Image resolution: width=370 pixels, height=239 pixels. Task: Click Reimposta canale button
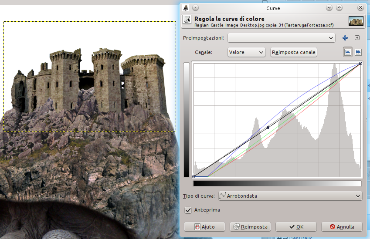coord(293,52)
